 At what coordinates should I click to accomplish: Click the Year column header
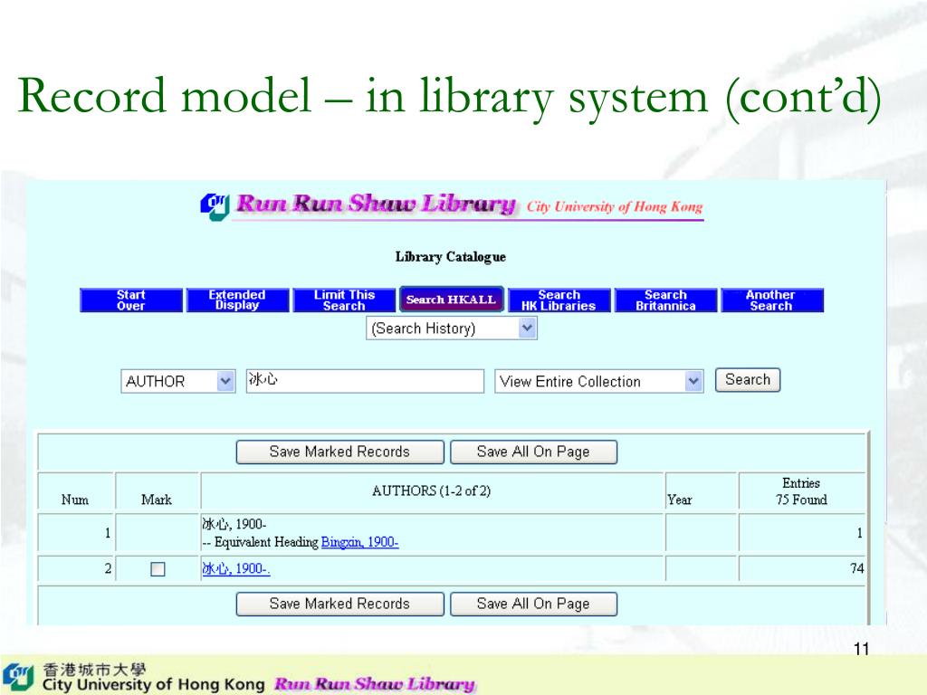tap(679, 500)
